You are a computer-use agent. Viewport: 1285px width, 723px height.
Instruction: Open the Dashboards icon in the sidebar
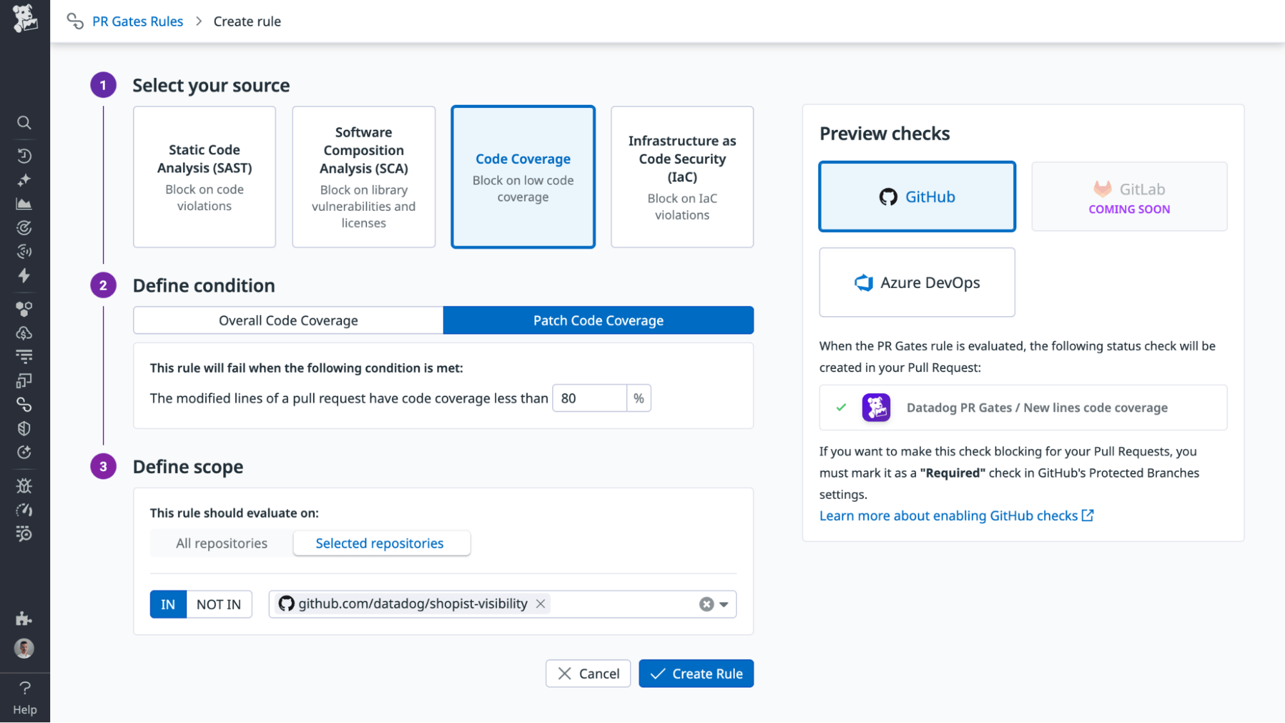[24, 204]
